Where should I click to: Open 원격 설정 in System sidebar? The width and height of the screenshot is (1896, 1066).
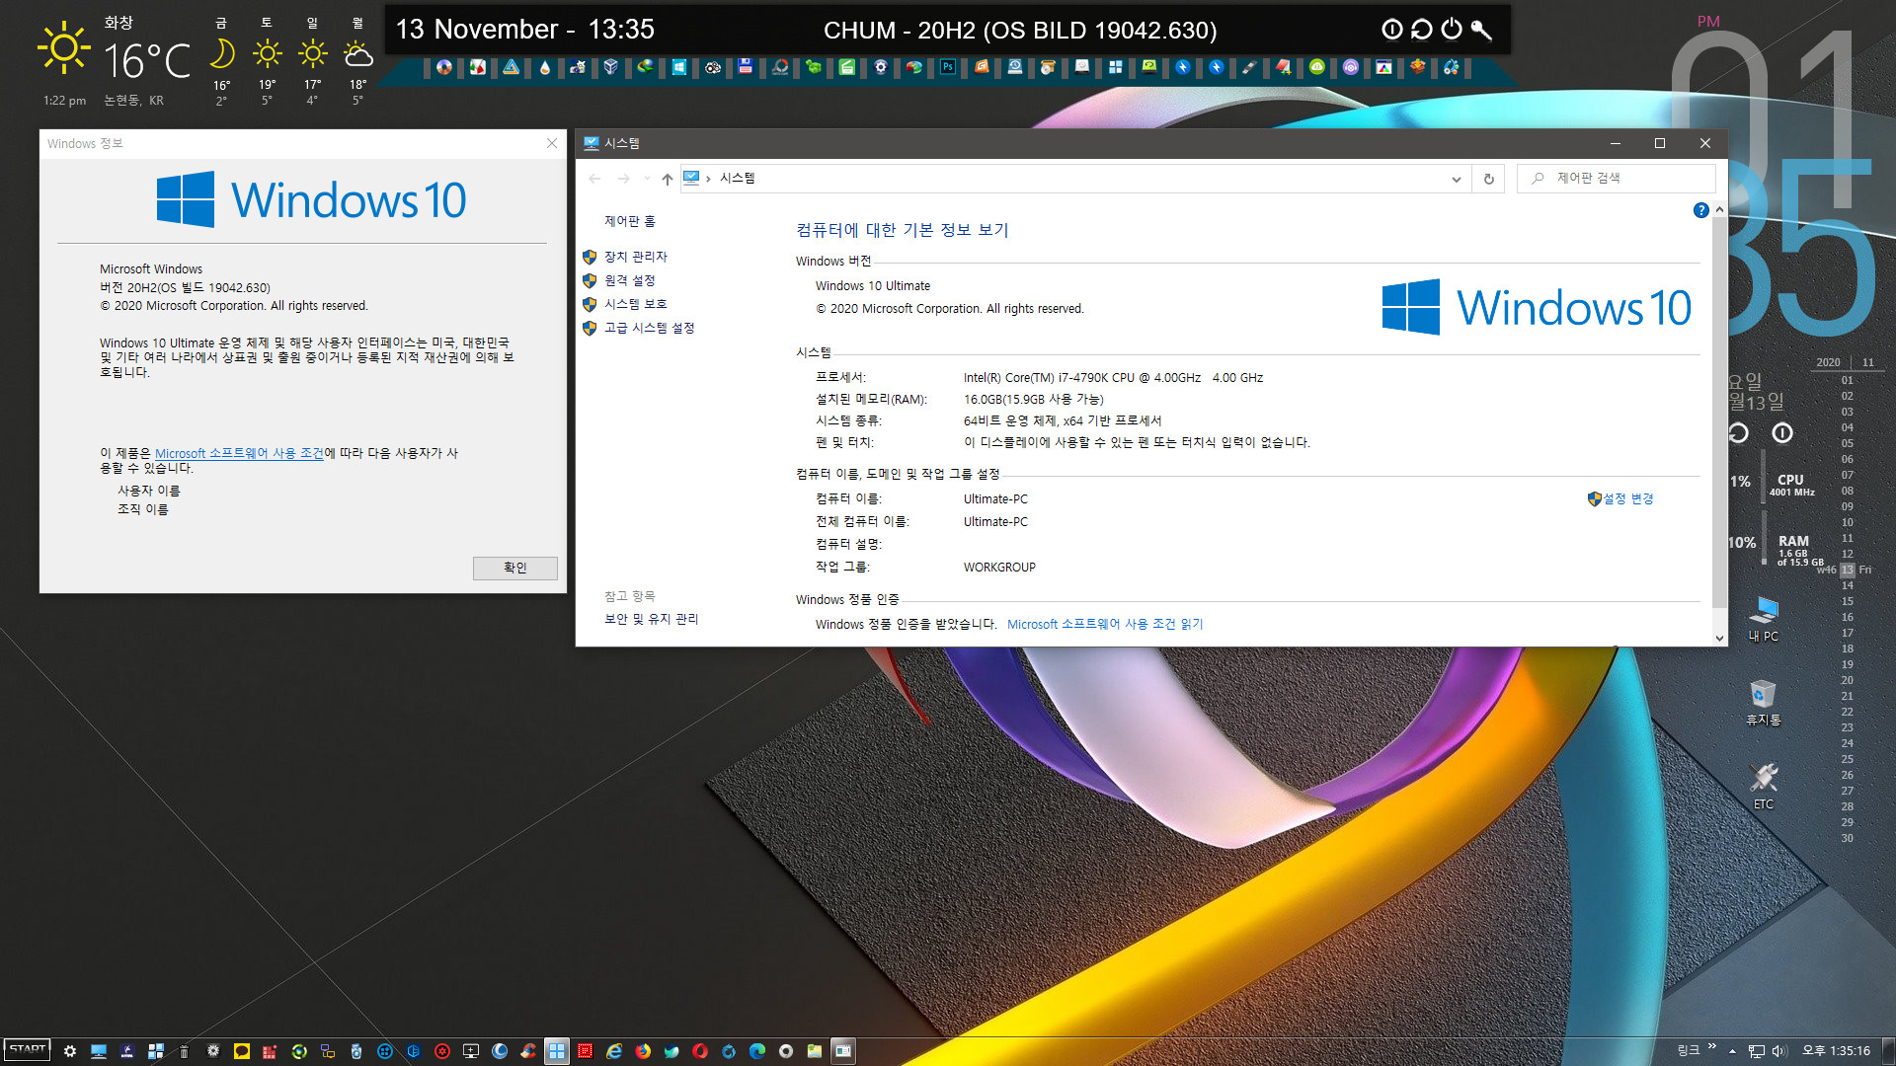630,280
